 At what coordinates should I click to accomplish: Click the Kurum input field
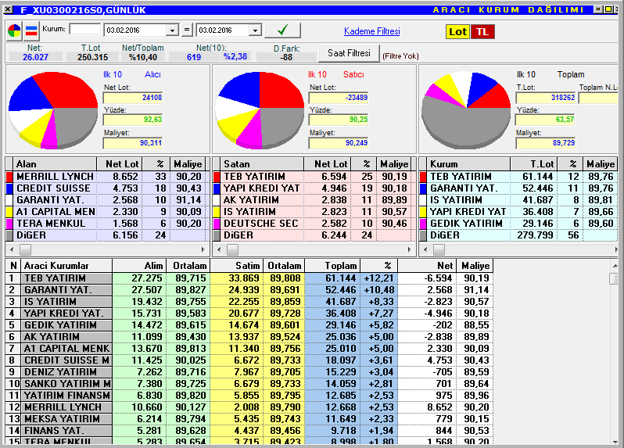tap(84, 29)
